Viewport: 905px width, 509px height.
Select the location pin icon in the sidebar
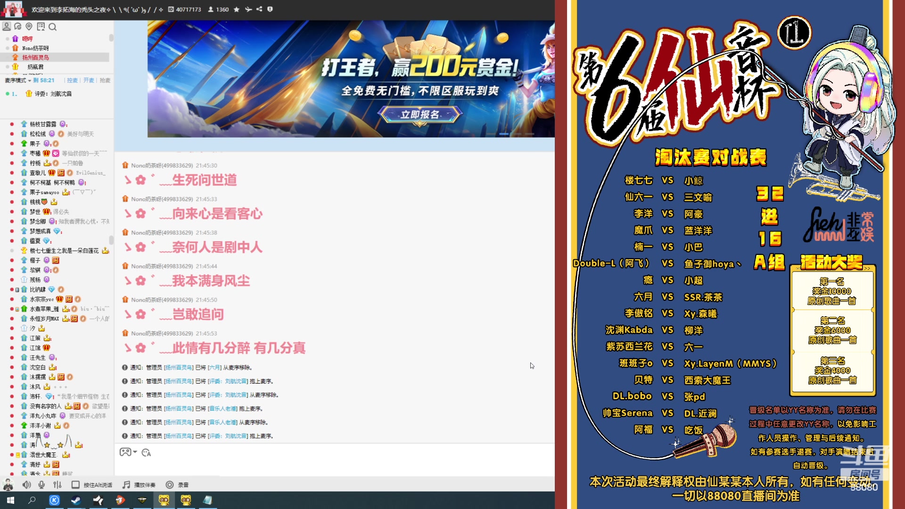(x=29, y=27)
